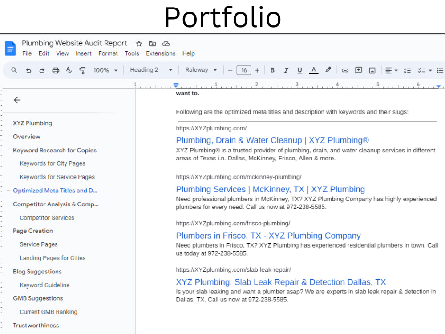
Task: Toggle italic formatting
Action: pyautogui.click(x=286, y=70)
